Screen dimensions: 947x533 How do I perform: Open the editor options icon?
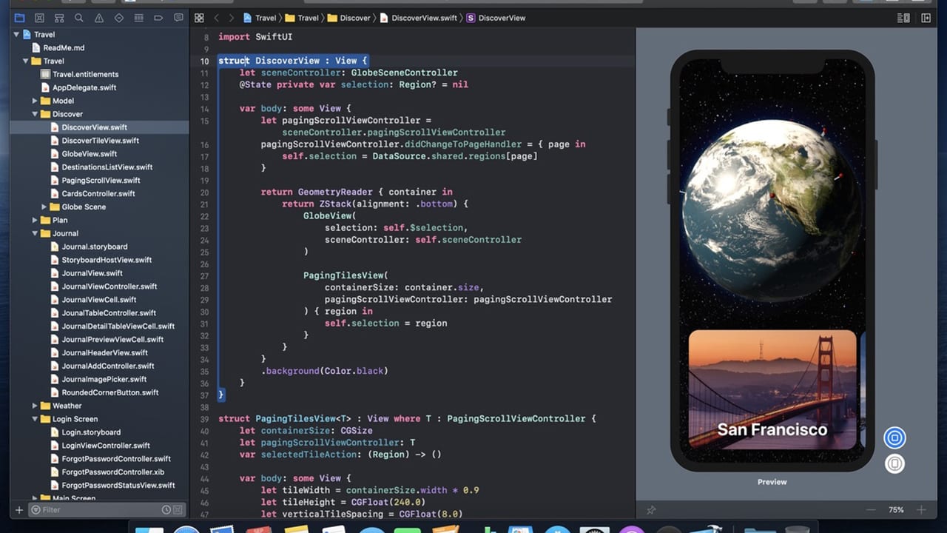coord(903,18)
